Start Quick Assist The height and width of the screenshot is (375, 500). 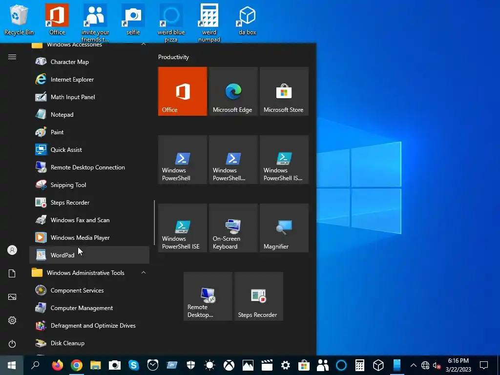pos(89,149)
